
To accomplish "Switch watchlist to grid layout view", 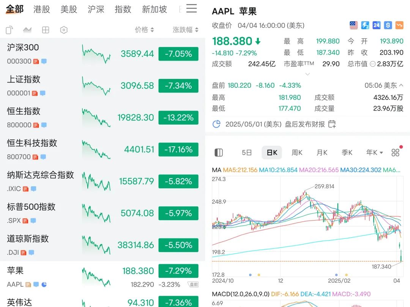I will [46, 30].
